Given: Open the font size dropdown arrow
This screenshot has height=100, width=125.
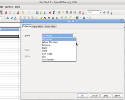Looking at the screenshot, I should point(3,18).
